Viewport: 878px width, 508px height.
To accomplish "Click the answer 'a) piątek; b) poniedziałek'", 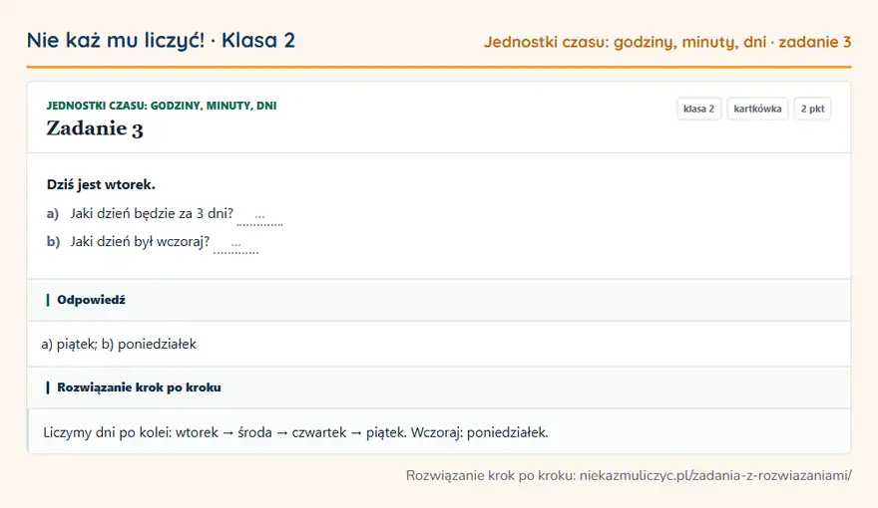I will click(x=119, y=344).
